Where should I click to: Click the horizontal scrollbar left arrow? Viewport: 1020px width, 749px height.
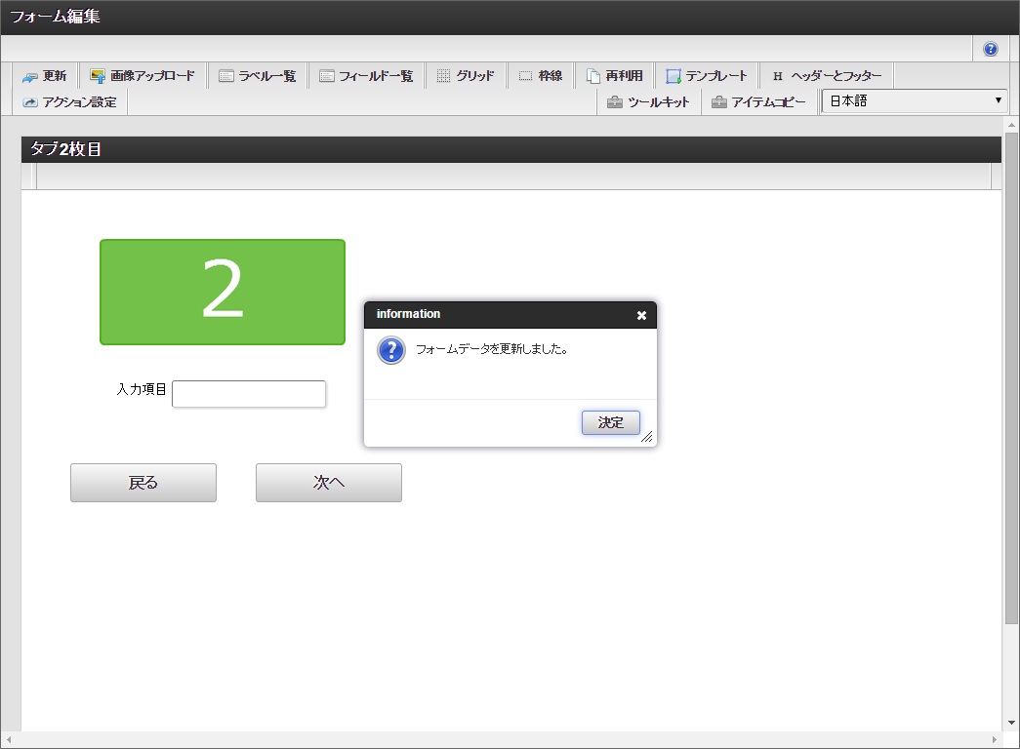(x=9, y=740)
